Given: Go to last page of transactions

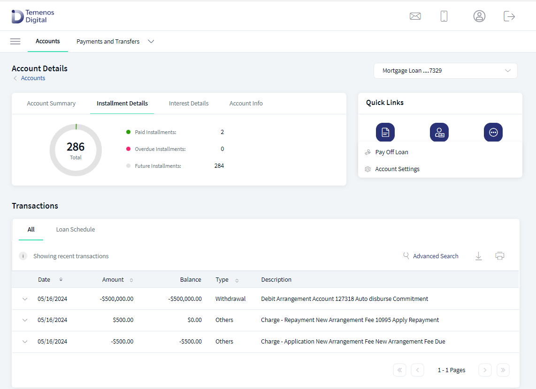Looking at the screenshot, I should coord(503,370).
